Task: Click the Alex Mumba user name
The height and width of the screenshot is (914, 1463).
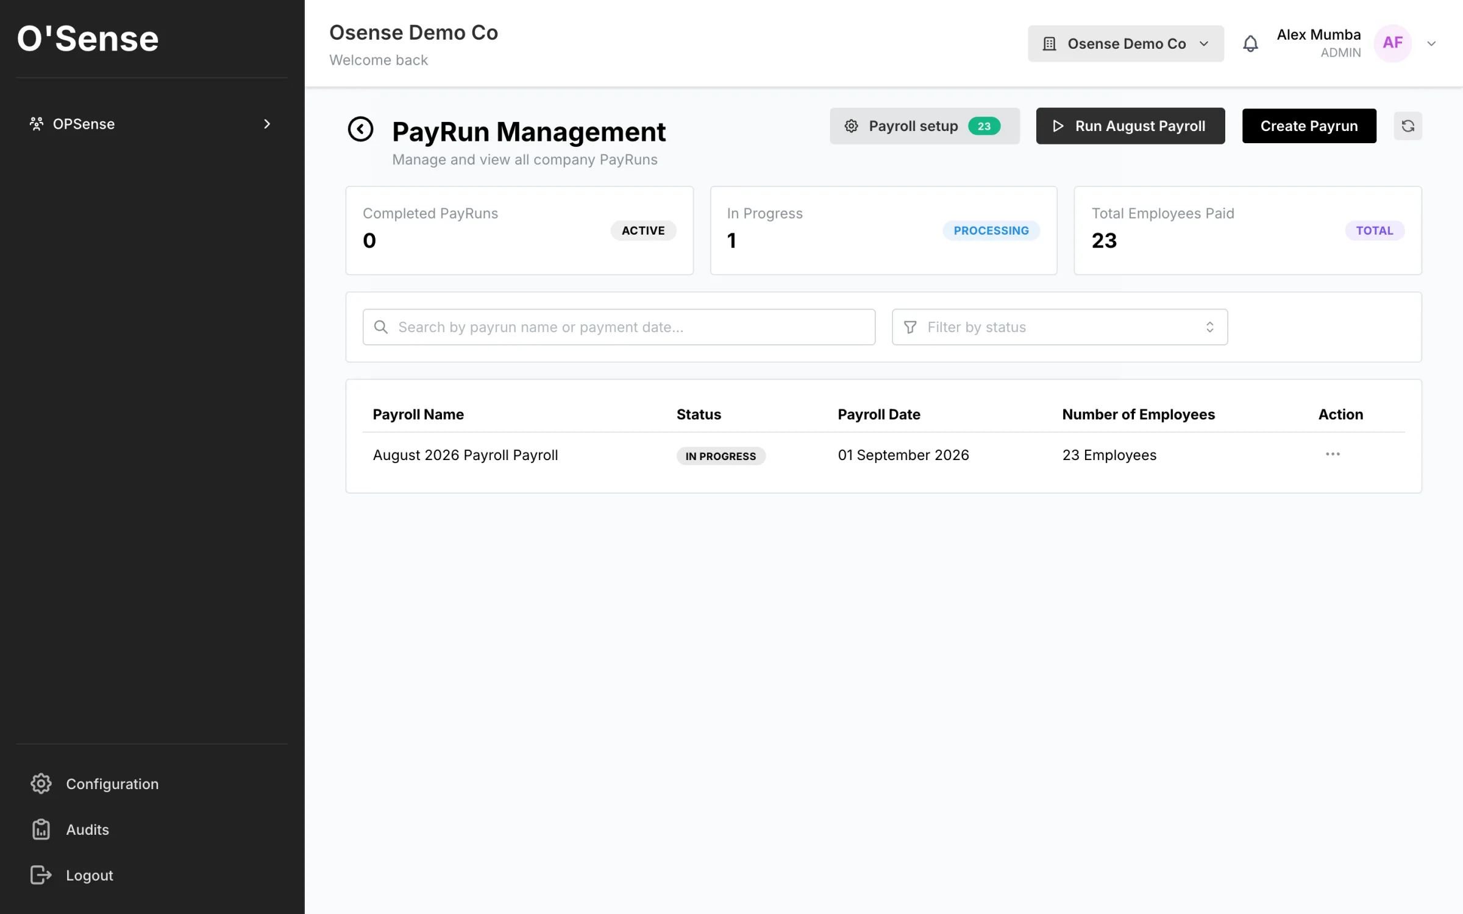Action: click(1319, 35)
